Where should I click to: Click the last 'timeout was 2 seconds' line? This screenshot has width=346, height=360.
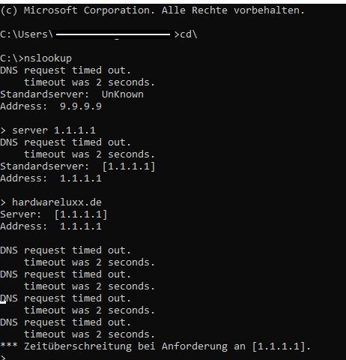coord(89,334)
